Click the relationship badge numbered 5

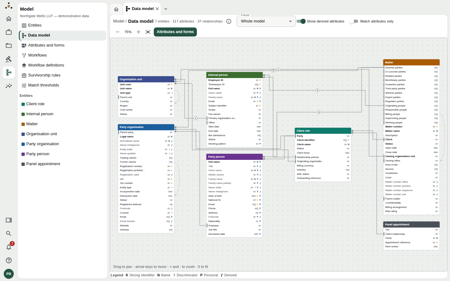point(317,91)
